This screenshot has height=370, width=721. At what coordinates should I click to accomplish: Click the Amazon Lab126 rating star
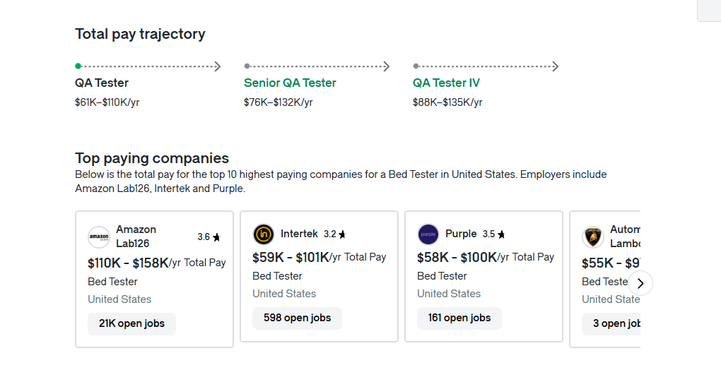216,237
